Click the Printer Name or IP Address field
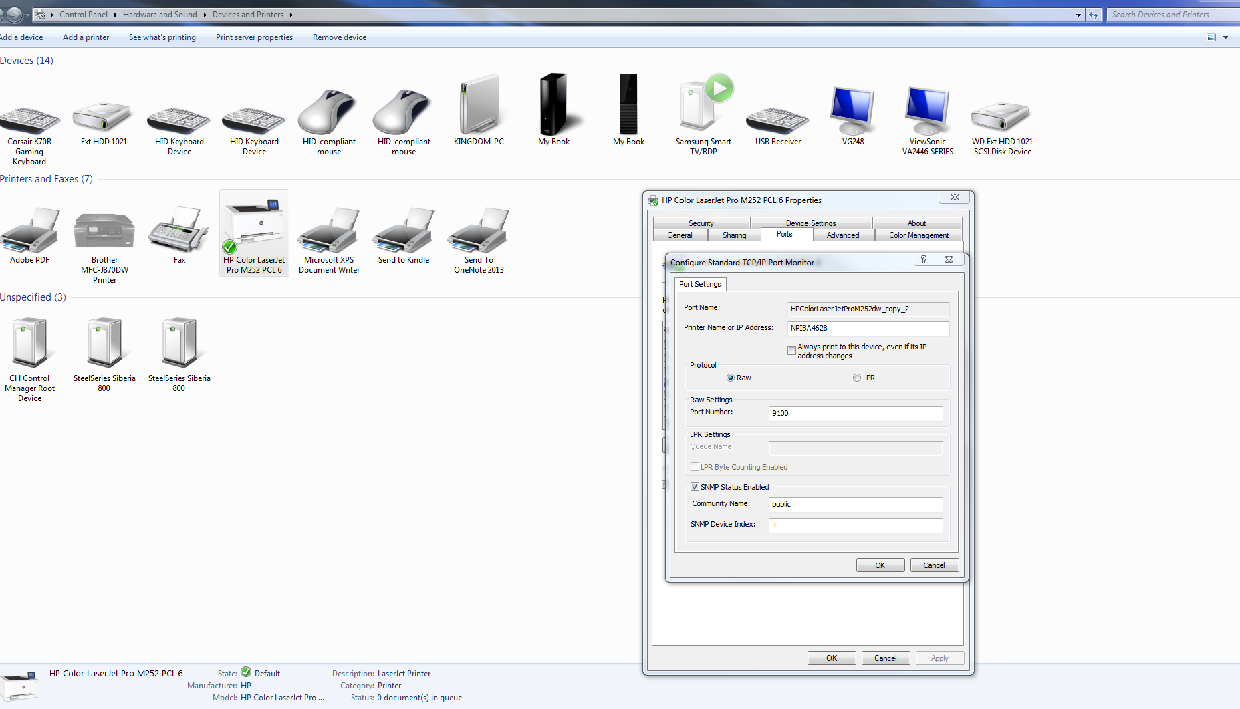Screen dimensions: 1240x709 click(x=868, y=329)
